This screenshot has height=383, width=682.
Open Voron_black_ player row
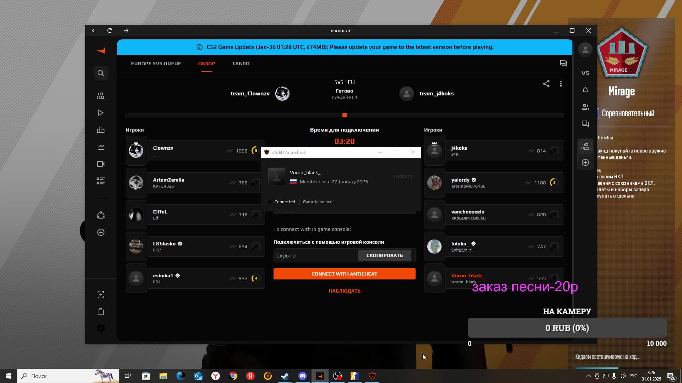coord(494,278)
